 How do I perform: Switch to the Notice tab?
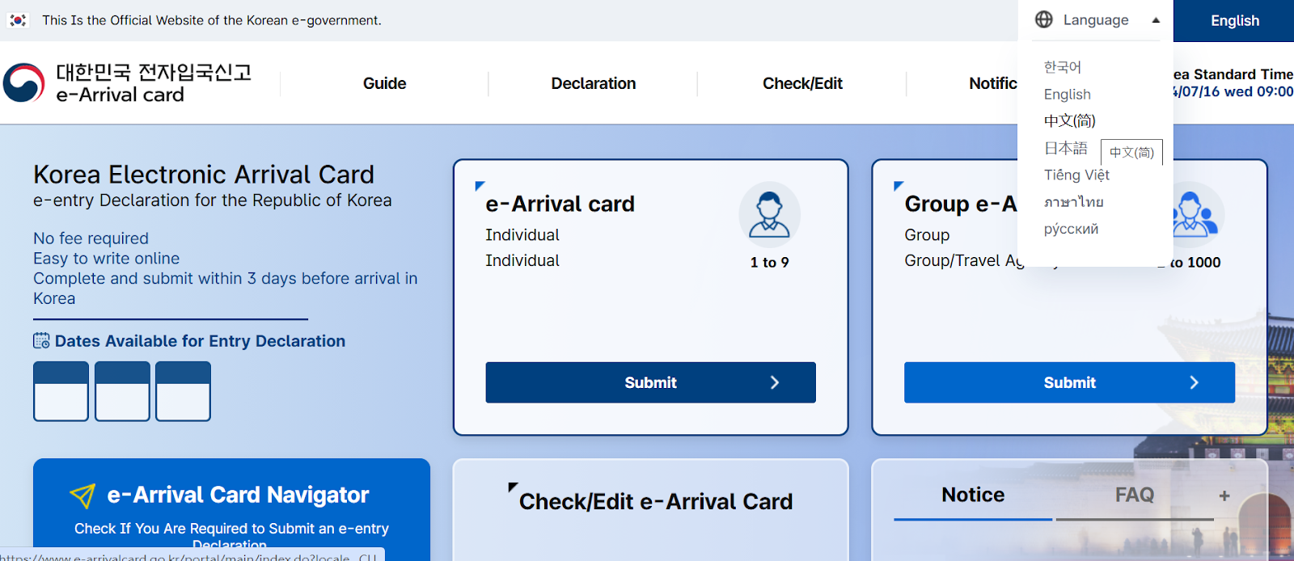click(x=973, y=495)
